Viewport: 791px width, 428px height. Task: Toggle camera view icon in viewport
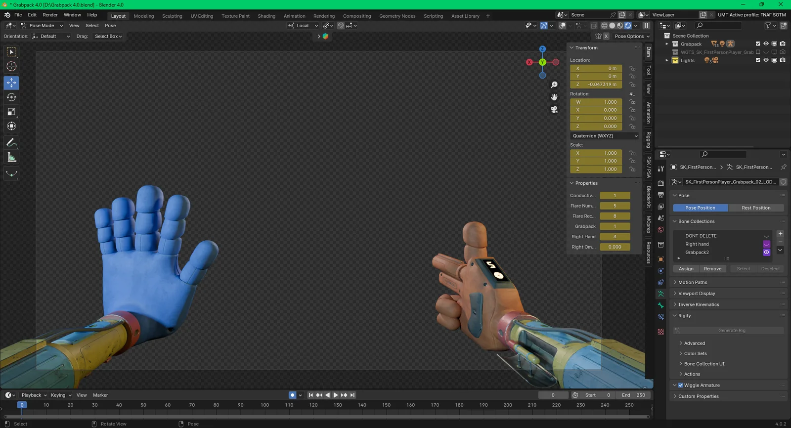click(554, 109)
